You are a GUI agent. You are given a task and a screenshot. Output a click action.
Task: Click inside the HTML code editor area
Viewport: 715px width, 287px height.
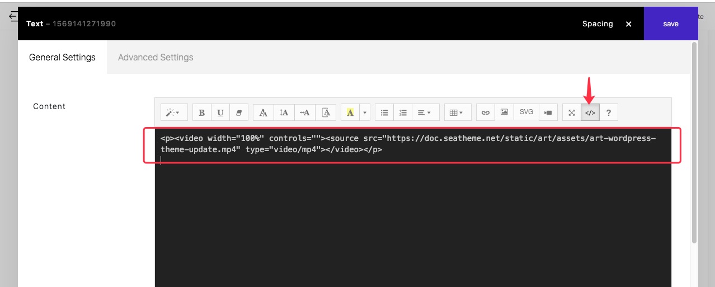point(413,208)
